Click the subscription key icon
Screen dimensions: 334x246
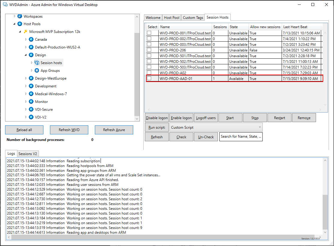coord(25,31)
